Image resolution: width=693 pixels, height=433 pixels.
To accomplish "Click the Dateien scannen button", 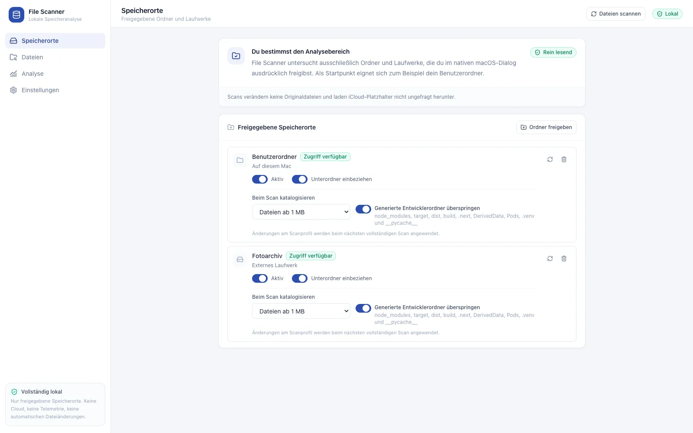I will [x=615, y=14].
